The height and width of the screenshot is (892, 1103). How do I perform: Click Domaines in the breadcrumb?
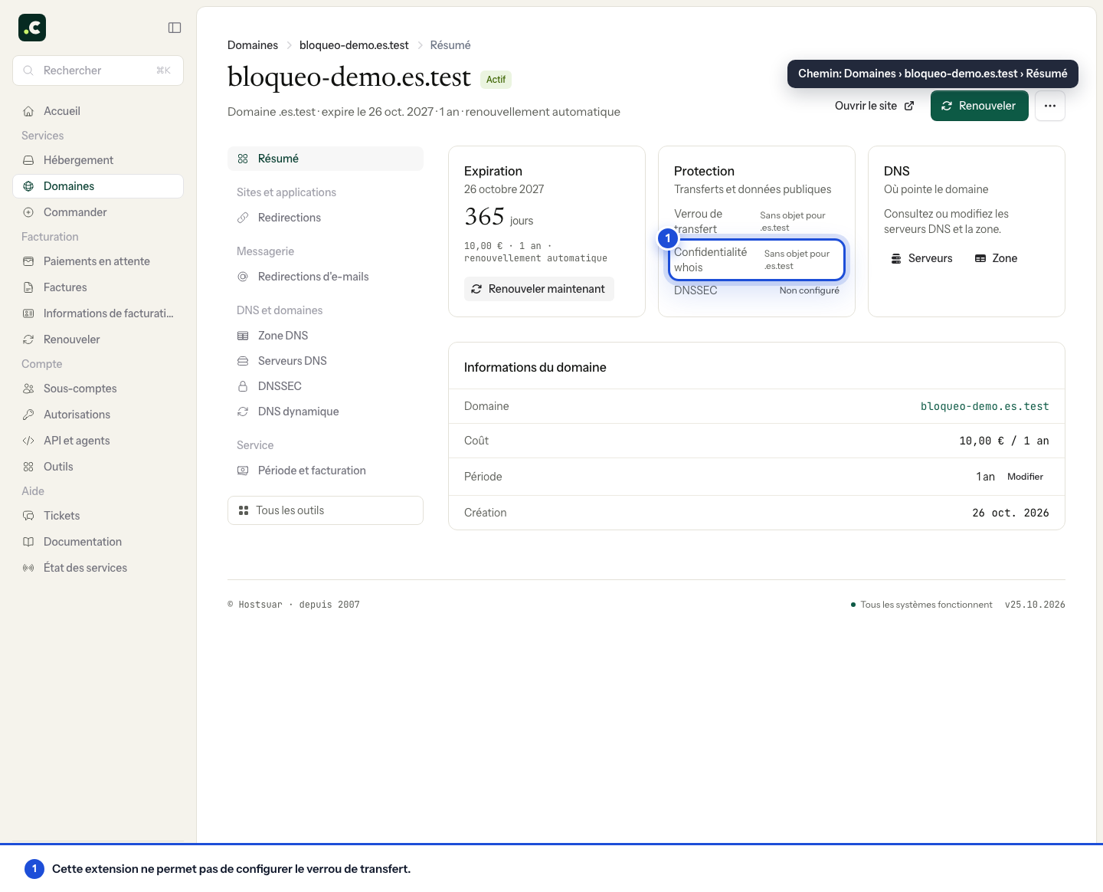[x=253, y=45]
